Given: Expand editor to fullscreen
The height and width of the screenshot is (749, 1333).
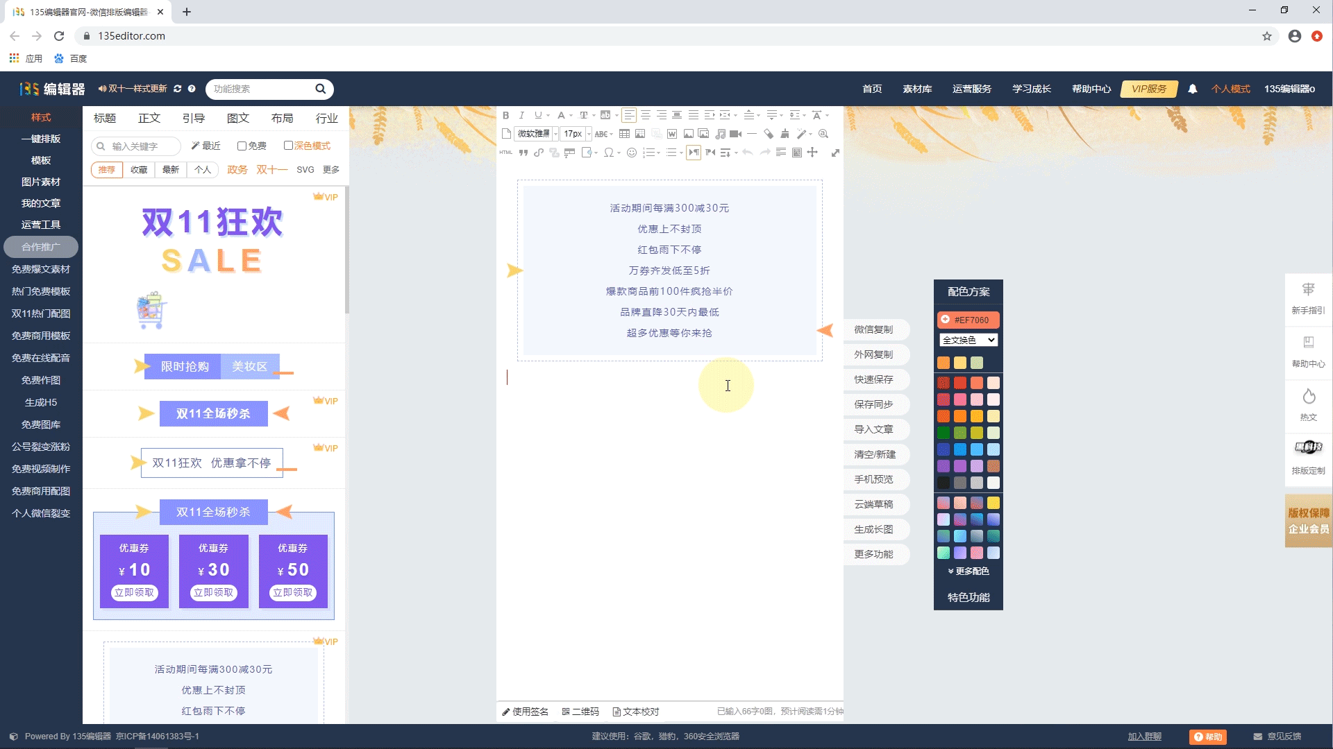Looking at the screenshot, I should pyautogui.click(x=835, y=153).
